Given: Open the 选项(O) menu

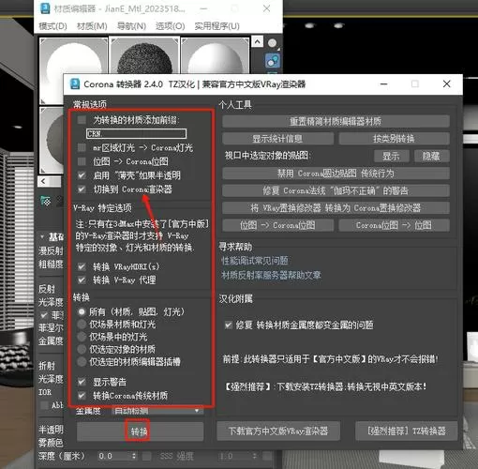Looking at the screenshot, I should (x=171, y=26).
